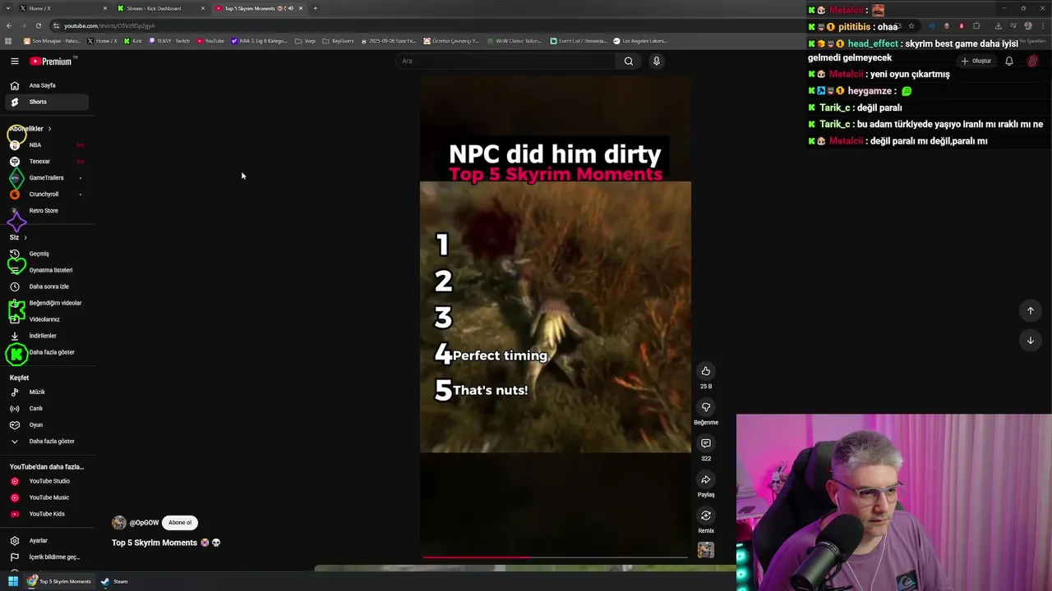Go back with browser back arrow
Viewport: 1052px width, 591px height.
8,25
